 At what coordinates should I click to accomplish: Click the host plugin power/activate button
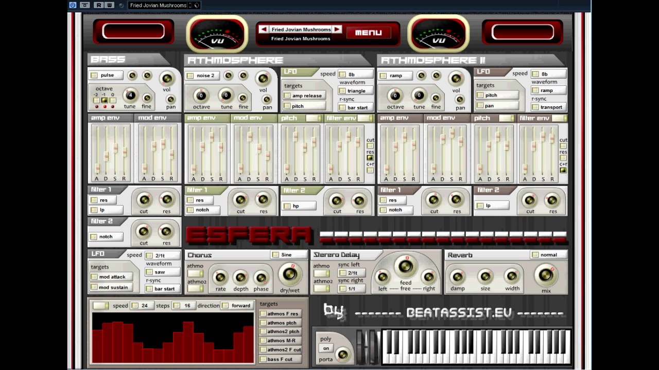(x=73, y=5)
